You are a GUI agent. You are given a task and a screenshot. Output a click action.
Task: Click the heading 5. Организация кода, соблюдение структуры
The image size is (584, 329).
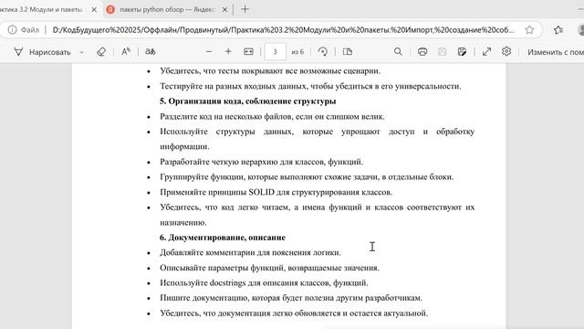click(248, 101)
